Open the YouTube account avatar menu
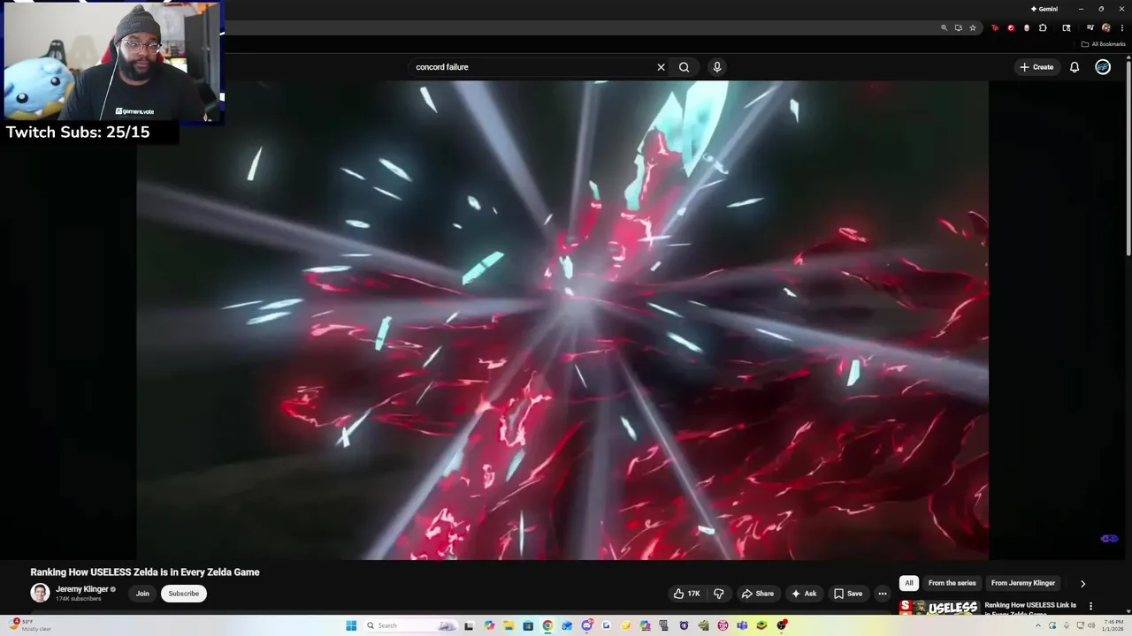This screenshot has height=636, width=1132. coord(1103,67)
